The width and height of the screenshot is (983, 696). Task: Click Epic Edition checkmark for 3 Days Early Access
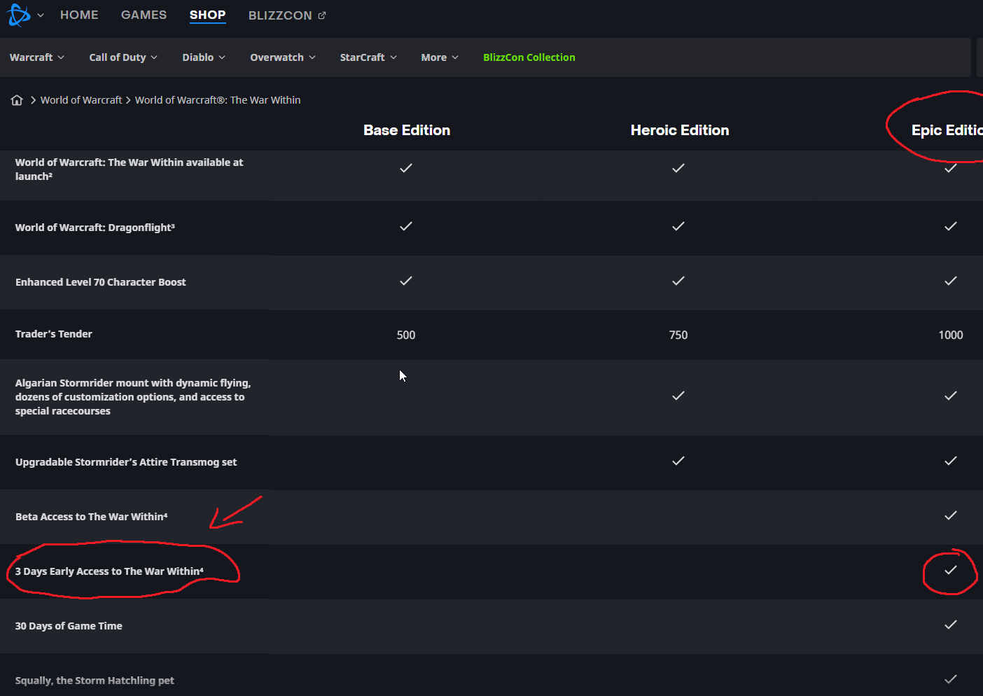(x=951, y=570)
